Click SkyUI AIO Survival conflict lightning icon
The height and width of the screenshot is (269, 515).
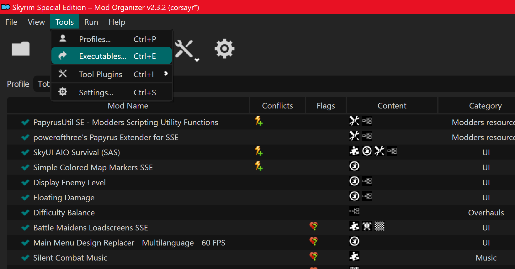[259, 151]
